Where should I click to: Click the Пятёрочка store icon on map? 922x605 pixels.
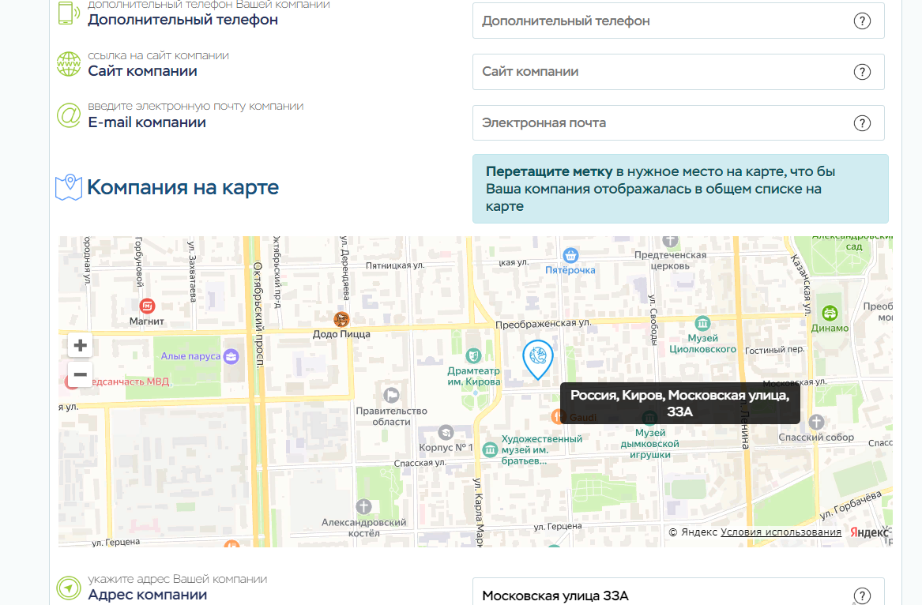pos(570,255)
